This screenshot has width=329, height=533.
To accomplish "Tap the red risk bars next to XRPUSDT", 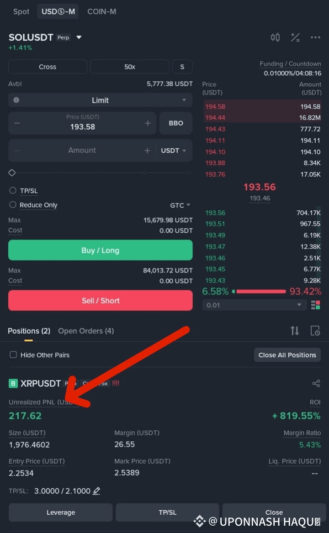I will coord(116,383).
